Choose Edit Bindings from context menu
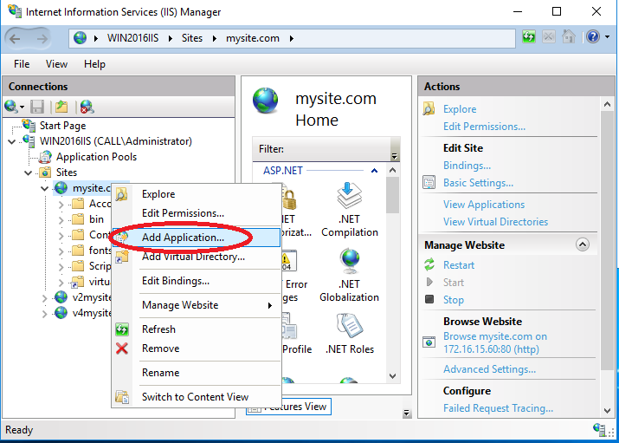Screen dimensions: 619x443 (x=197, y=281)
